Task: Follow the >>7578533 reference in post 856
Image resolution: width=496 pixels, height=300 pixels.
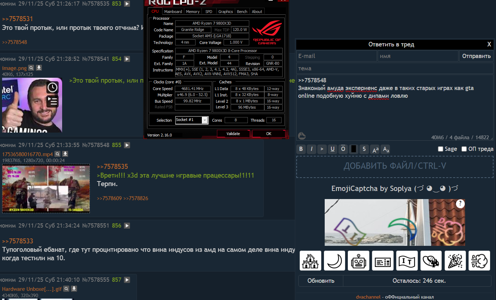Action: [18, 241]
